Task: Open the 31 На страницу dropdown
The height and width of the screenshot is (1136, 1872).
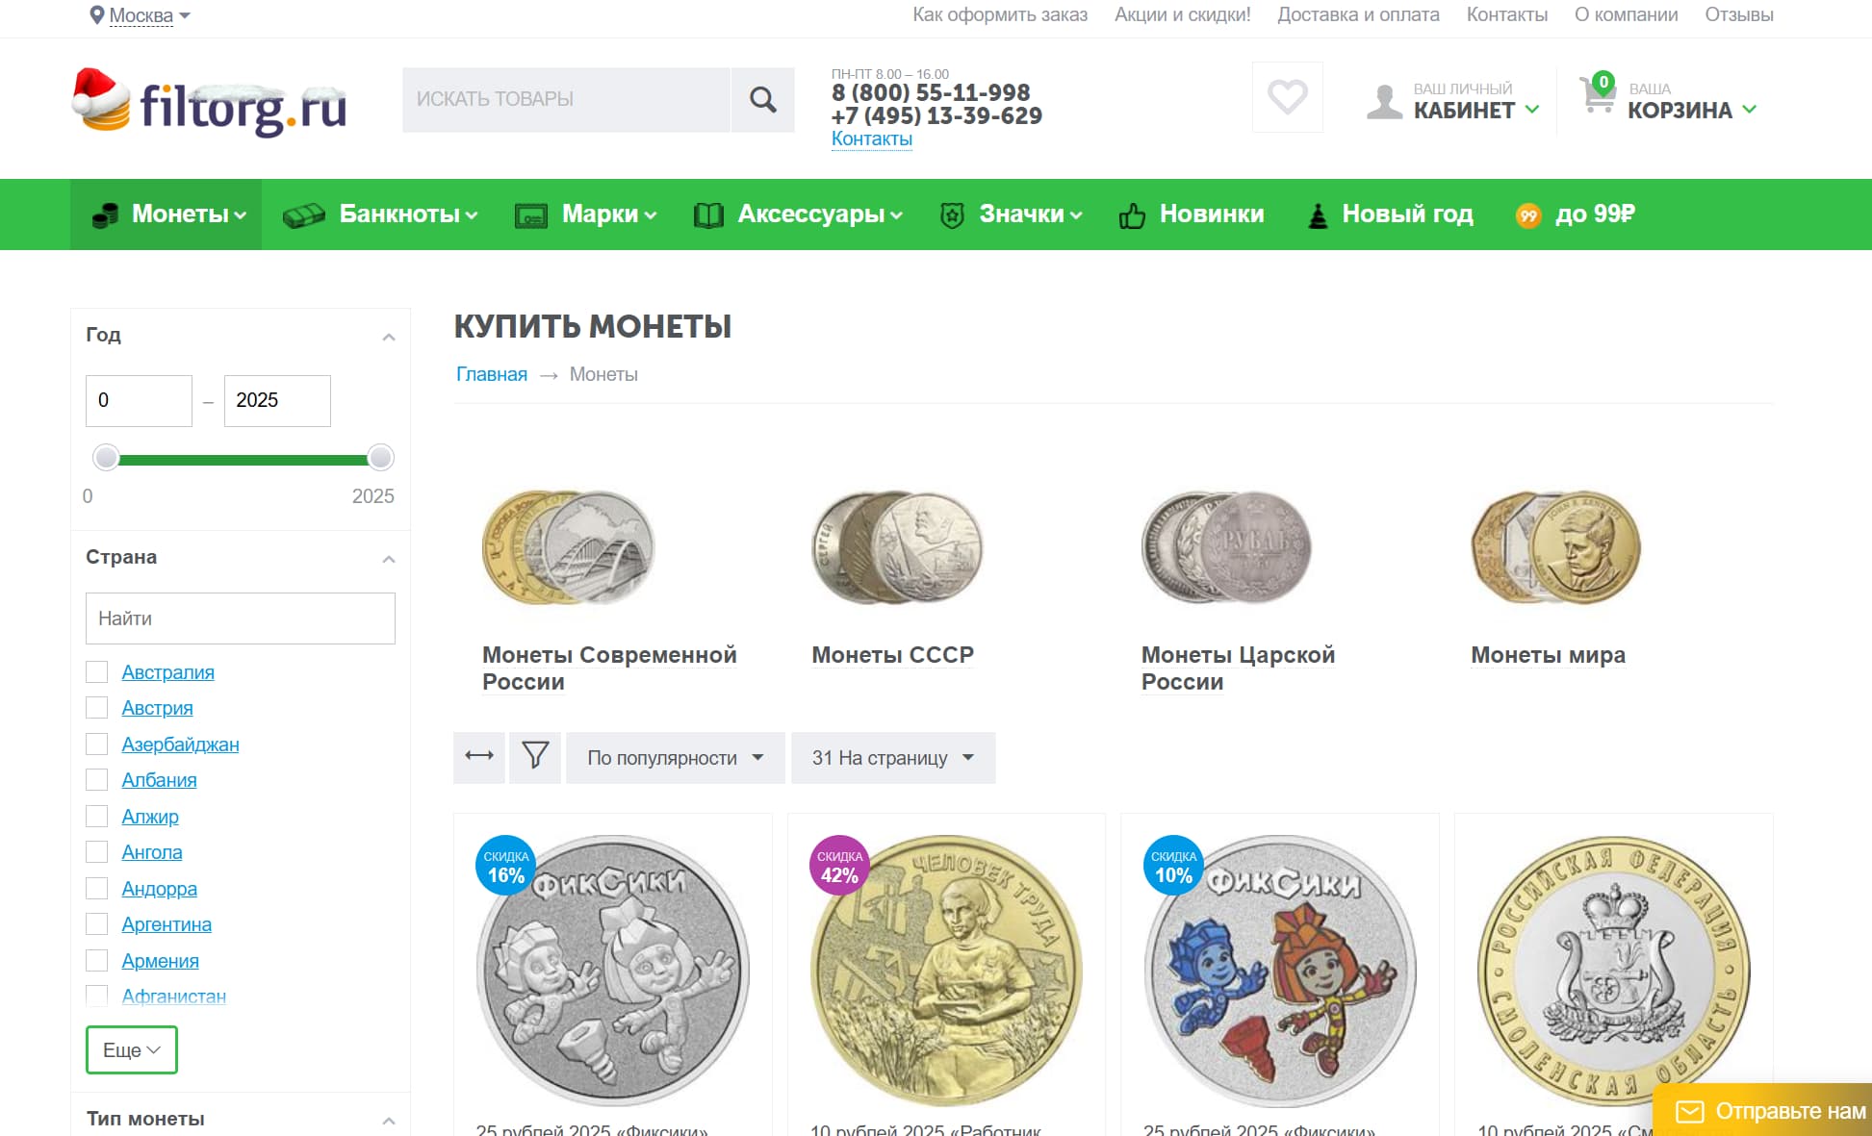Action: (892, 757)
